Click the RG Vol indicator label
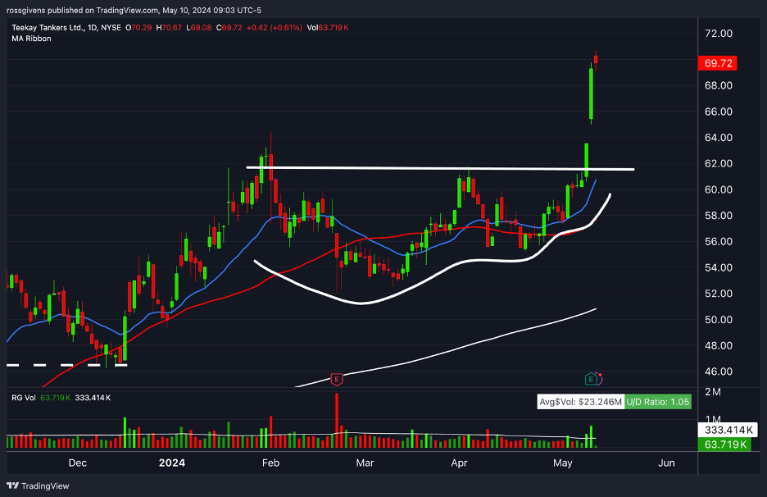Image resolution: width=767 pixels, height=497 pixels. click(x=24, y=398)
